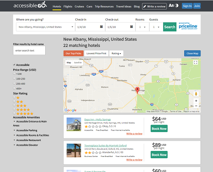Open Towneplace Suites By Marriott Oxford link

click(x=105, y=146)
